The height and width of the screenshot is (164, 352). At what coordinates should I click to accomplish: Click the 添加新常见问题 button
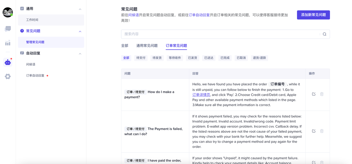[313, 15]
